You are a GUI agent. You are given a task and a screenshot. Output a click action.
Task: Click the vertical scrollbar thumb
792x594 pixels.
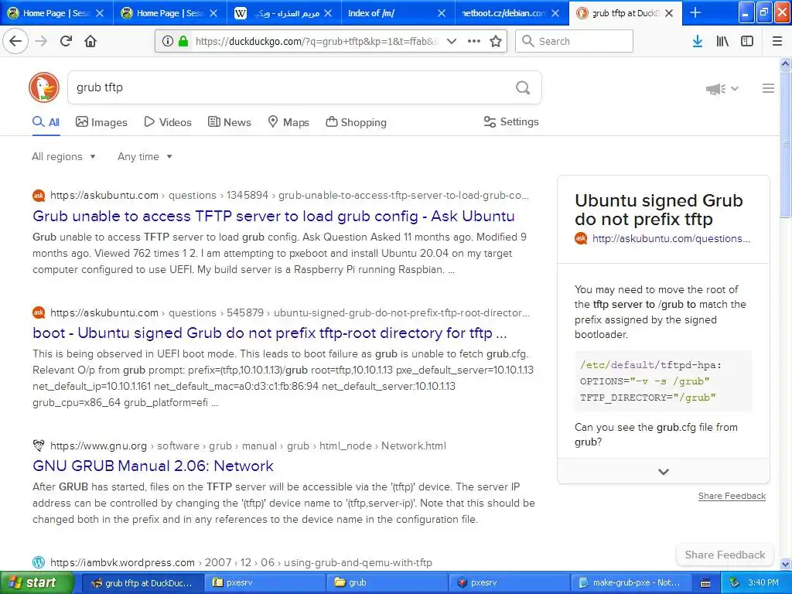click(786, 144)
